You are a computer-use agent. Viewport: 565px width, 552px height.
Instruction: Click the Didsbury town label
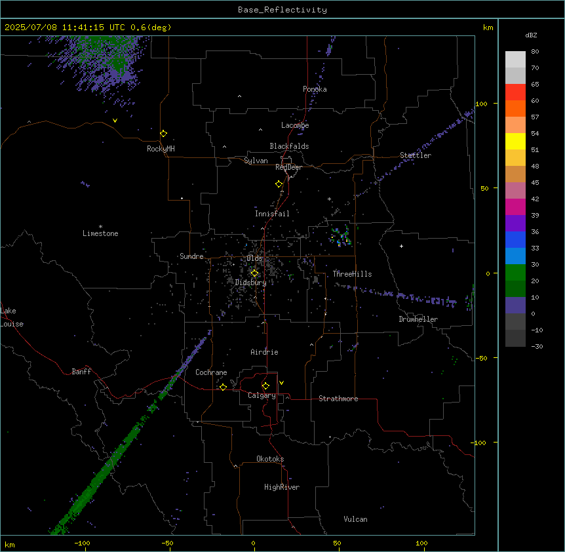[251, 283]
